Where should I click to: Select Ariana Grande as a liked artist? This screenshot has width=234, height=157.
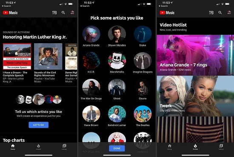[91, 34]
